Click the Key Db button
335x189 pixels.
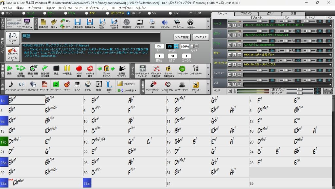pyautogui.click(x=159, y=46)
